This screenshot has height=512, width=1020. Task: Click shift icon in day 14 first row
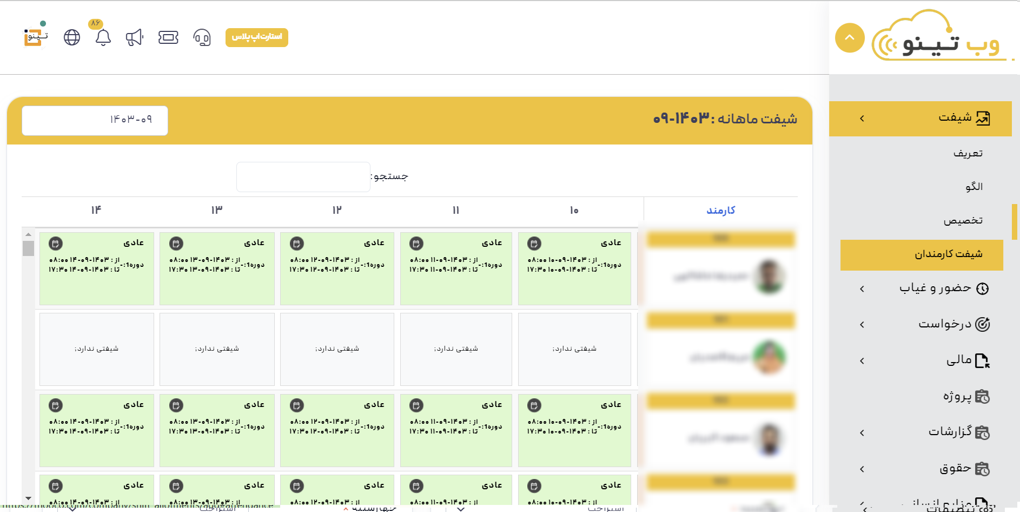[x=56, y=244]
